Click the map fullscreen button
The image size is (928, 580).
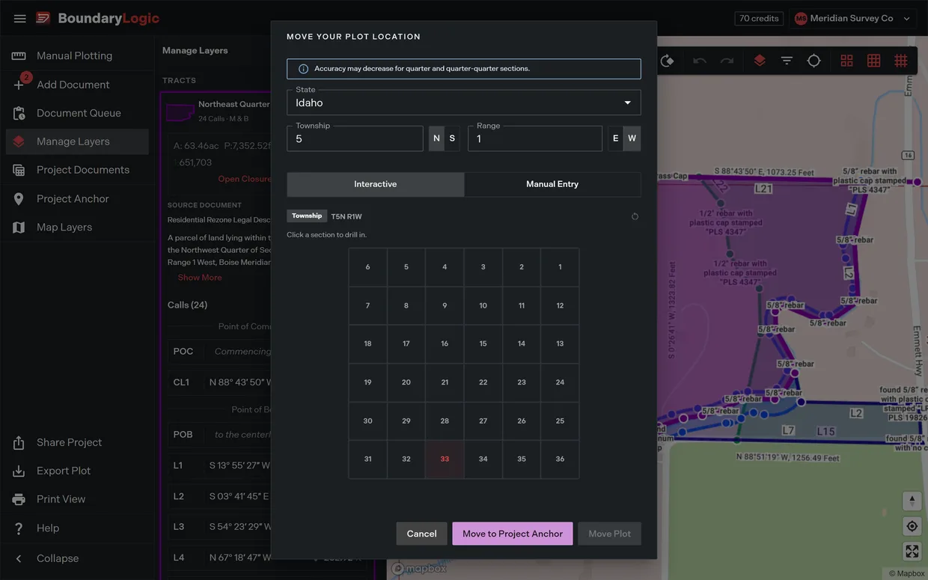pyautogui.click(x=912, y=552)
